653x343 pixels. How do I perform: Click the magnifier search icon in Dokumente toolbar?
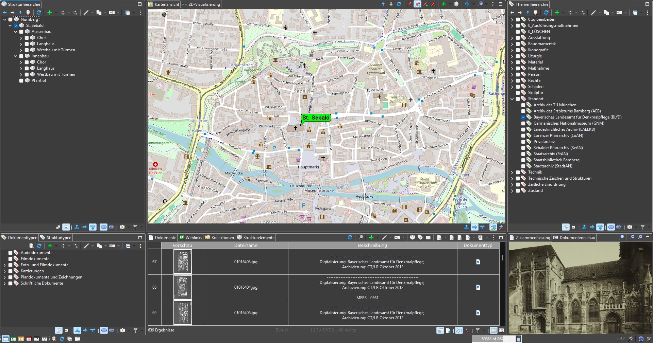pos(361,237)
